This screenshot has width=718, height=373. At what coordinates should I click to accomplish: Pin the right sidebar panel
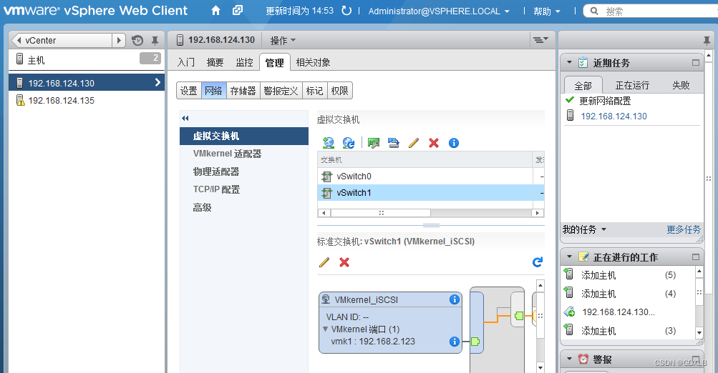707,41
